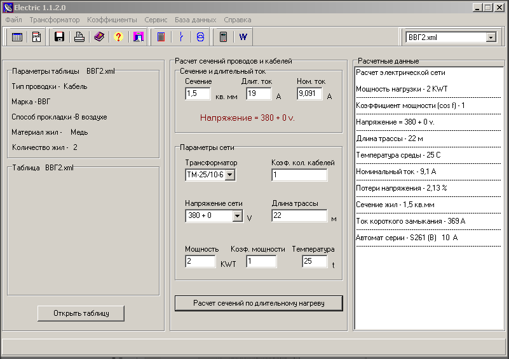Open the Коэффициенты menu
Viewport: 509px width, 359px height.
(x=112, y=20)
